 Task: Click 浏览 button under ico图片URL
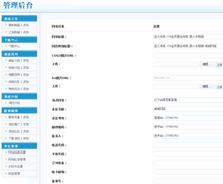207,86
